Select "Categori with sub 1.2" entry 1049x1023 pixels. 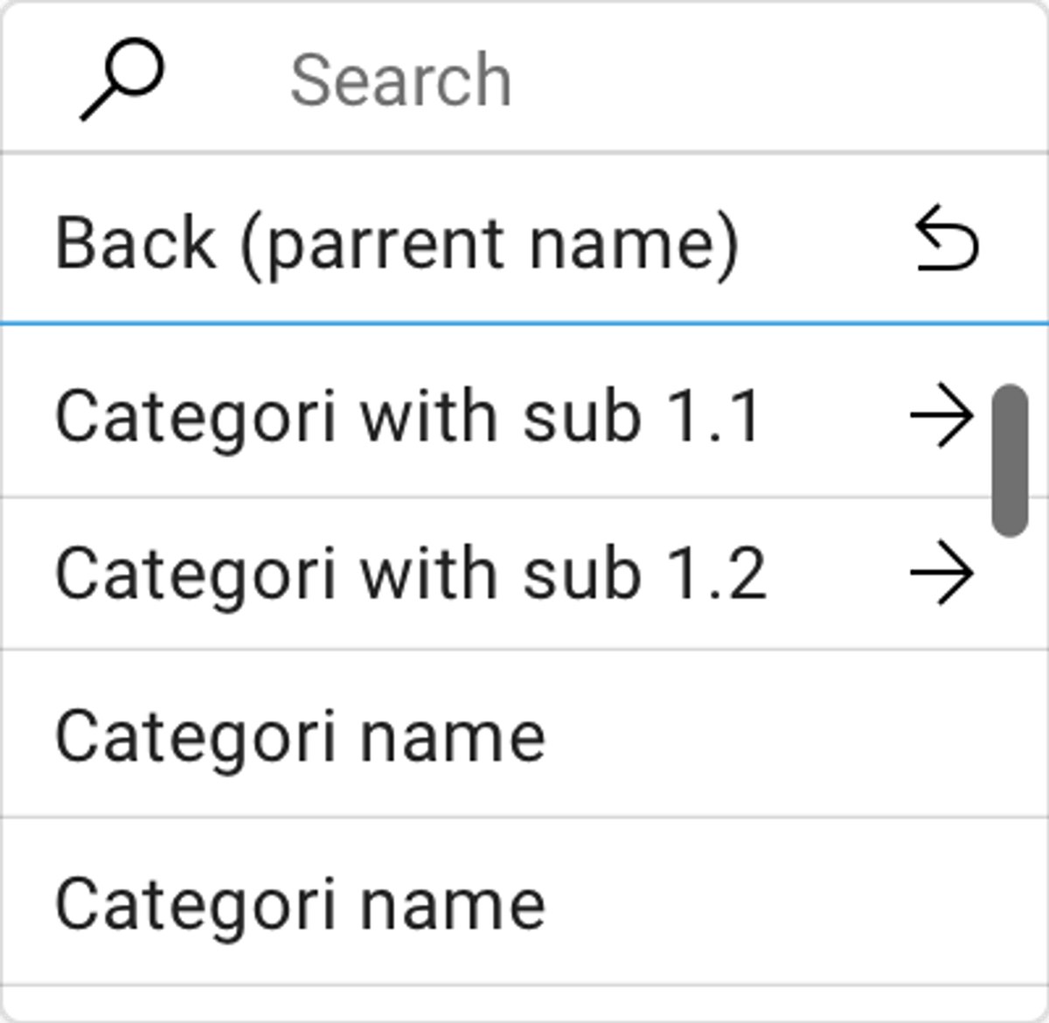(x=411, y=574)
